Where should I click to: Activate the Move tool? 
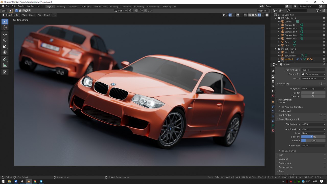click(5, 34)
